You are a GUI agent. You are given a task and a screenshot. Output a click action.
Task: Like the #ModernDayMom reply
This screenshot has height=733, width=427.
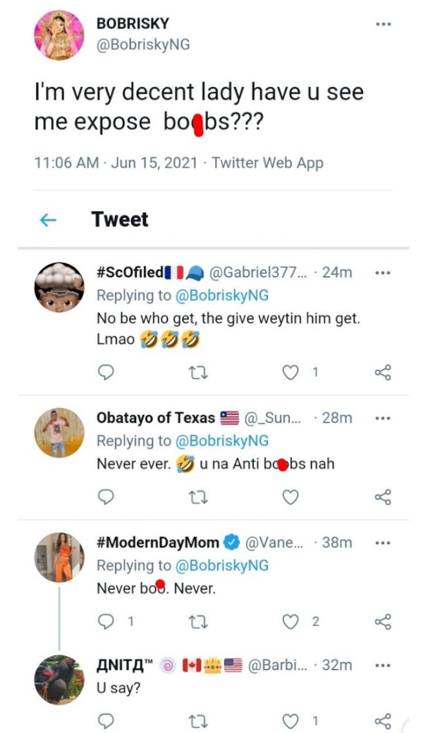pos(293,622)
